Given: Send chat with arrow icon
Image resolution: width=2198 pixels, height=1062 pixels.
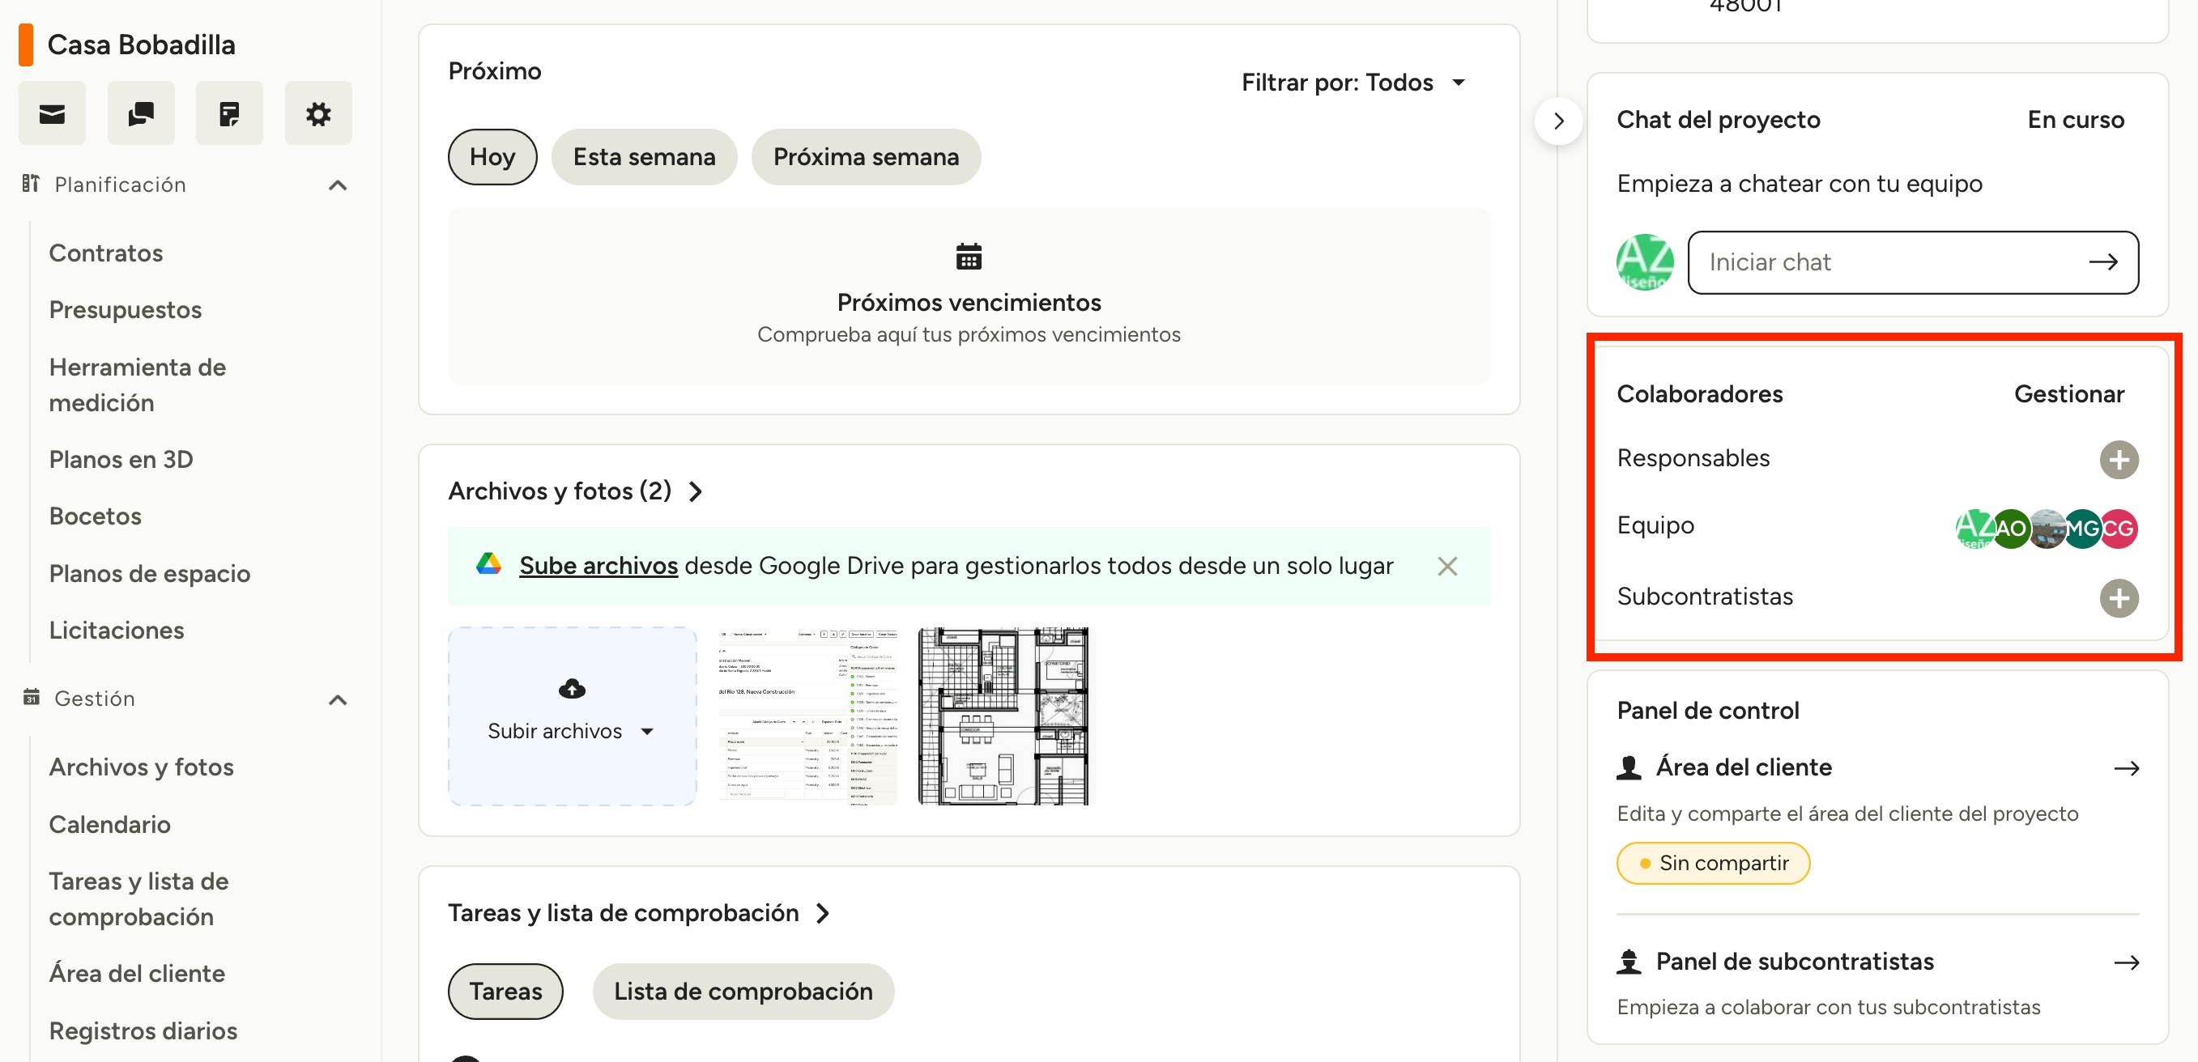Looking at the screenshot, I should tap(2102, 262).
